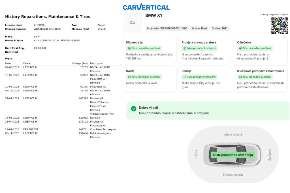Select the Broj šasije chip
This screenshot has height=193, width=290.
point(167,28)
